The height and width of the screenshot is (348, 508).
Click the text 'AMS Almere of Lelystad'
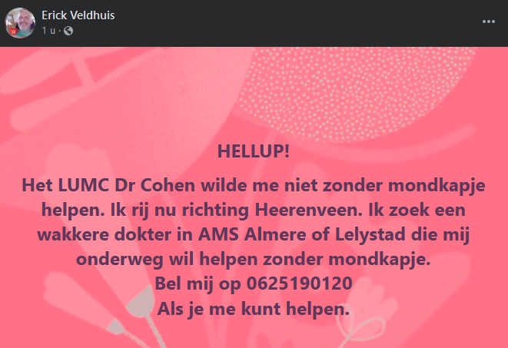301,234
